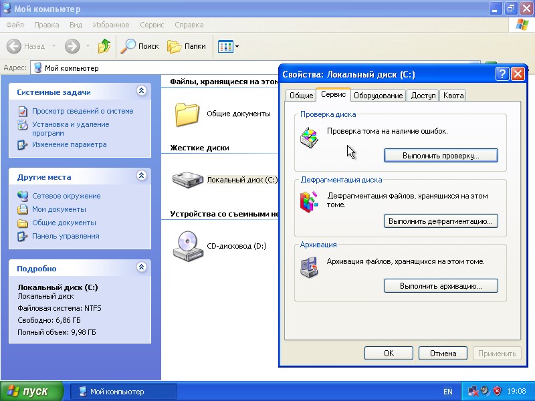Click the control panel icon in sidebar
The image size is (535, 401).
[23, 237]
